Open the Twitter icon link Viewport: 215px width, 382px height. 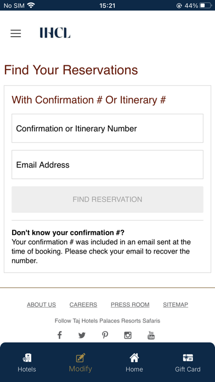point(82,335)
